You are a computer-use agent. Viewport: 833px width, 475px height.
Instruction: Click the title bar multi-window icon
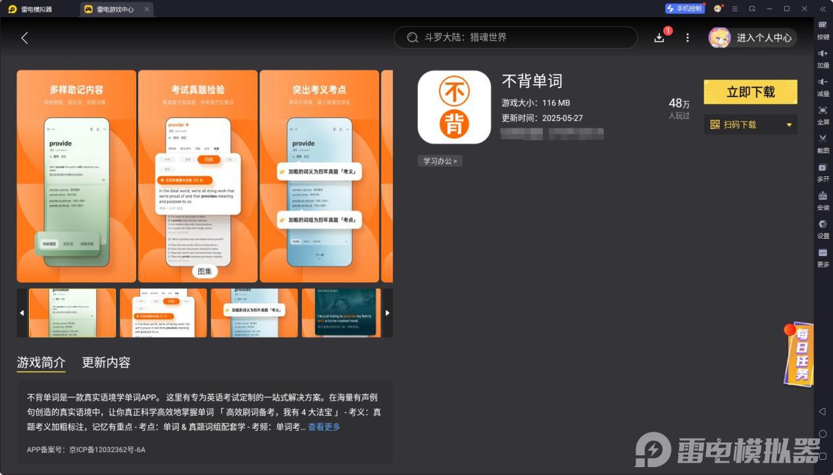coord(752,9)
